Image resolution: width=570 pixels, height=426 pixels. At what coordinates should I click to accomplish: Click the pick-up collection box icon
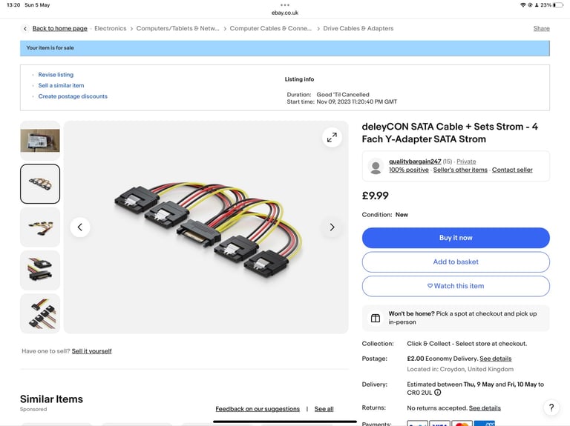click(376, 319)
